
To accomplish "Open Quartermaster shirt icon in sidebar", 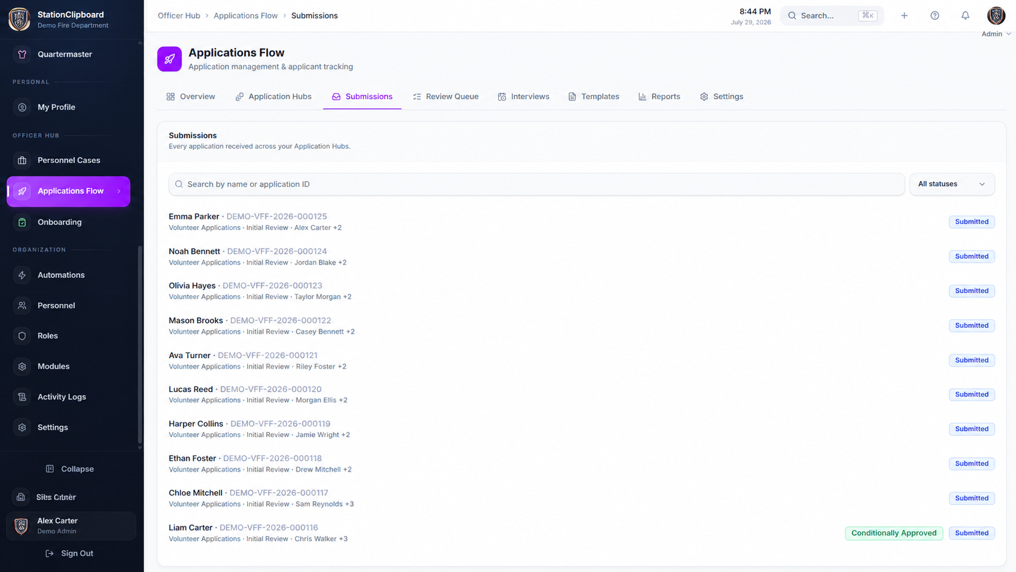I will click(x=22, y=54).
